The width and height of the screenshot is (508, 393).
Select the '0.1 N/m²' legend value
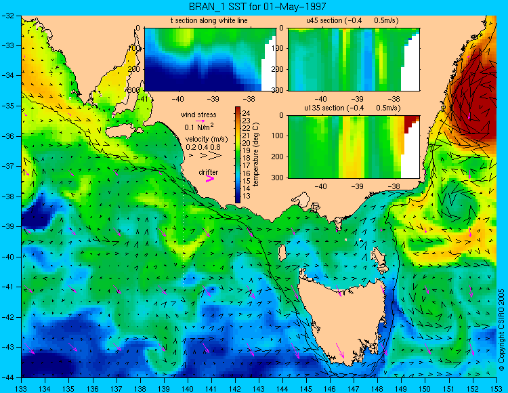(x=199, y=127)
